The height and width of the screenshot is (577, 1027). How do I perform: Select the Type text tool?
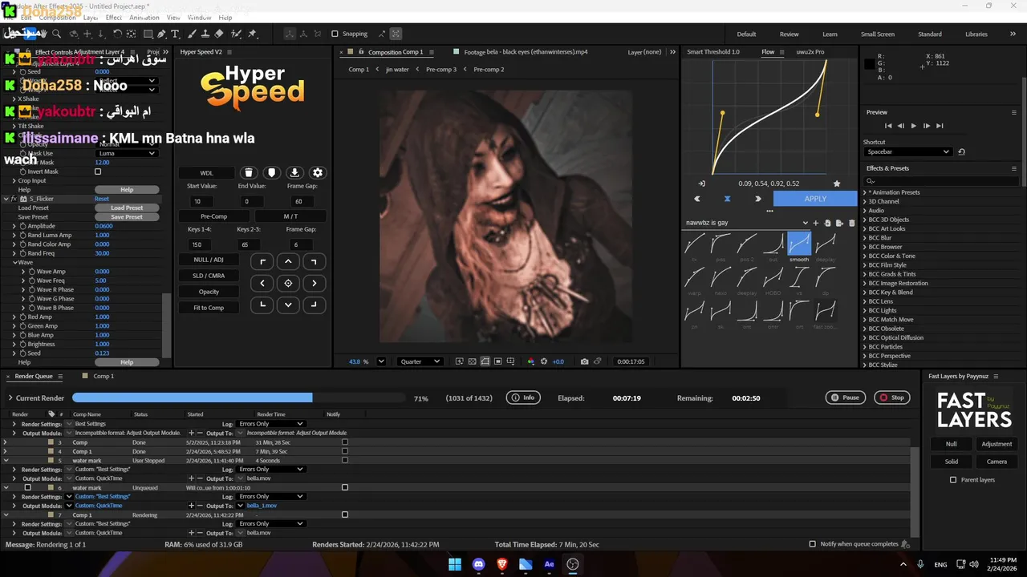175,34
